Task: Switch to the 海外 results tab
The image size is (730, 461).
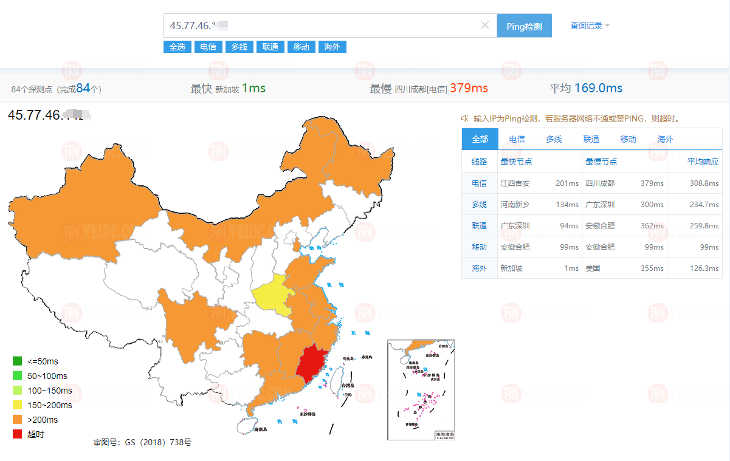Action: click(664, 139)
